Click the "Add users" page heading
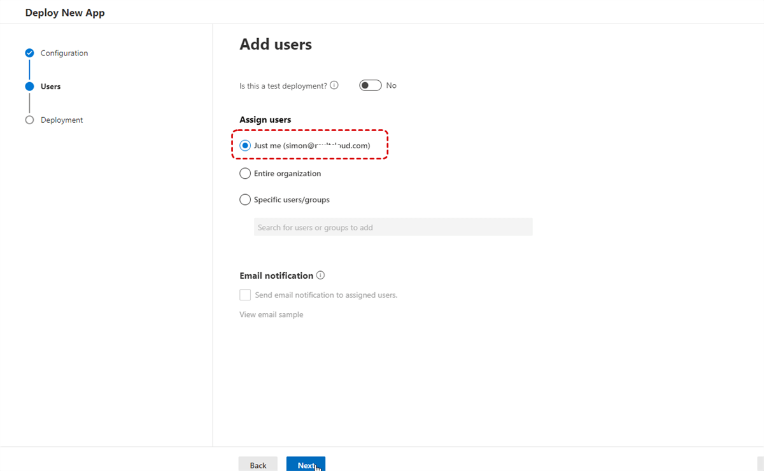This screenshot has width=764, height=471. 276,44
